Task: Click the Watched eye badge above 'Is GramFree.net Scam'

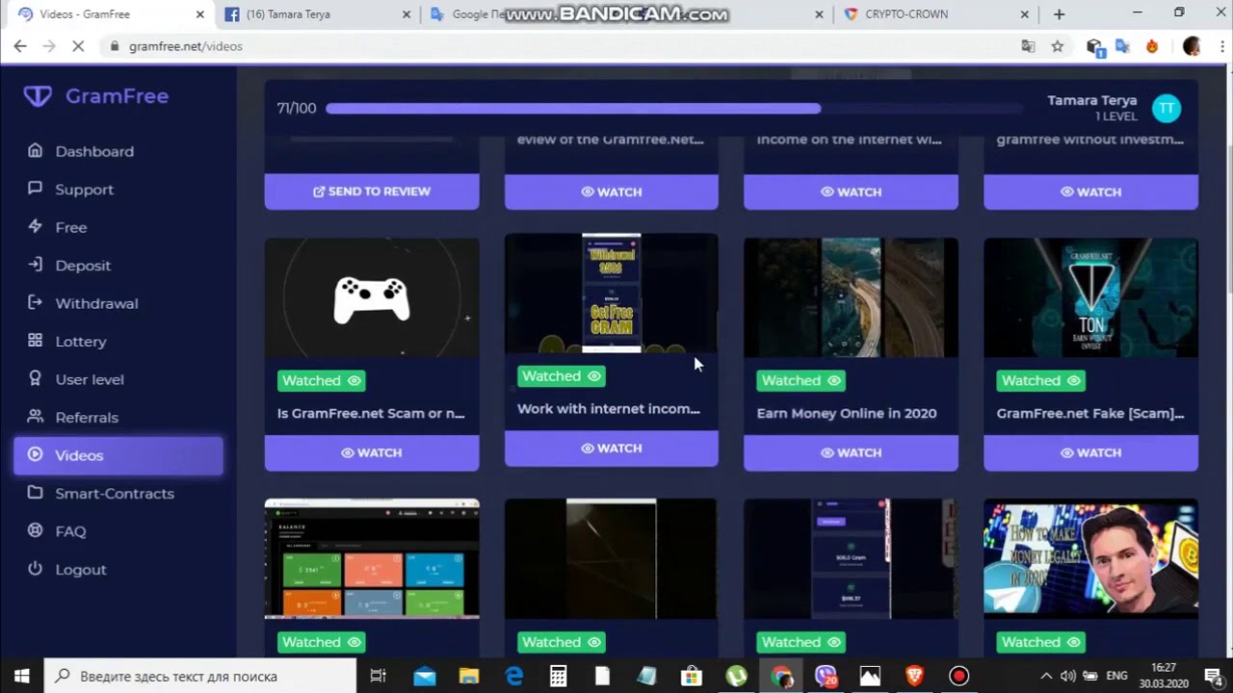Action: coord(322,380)
